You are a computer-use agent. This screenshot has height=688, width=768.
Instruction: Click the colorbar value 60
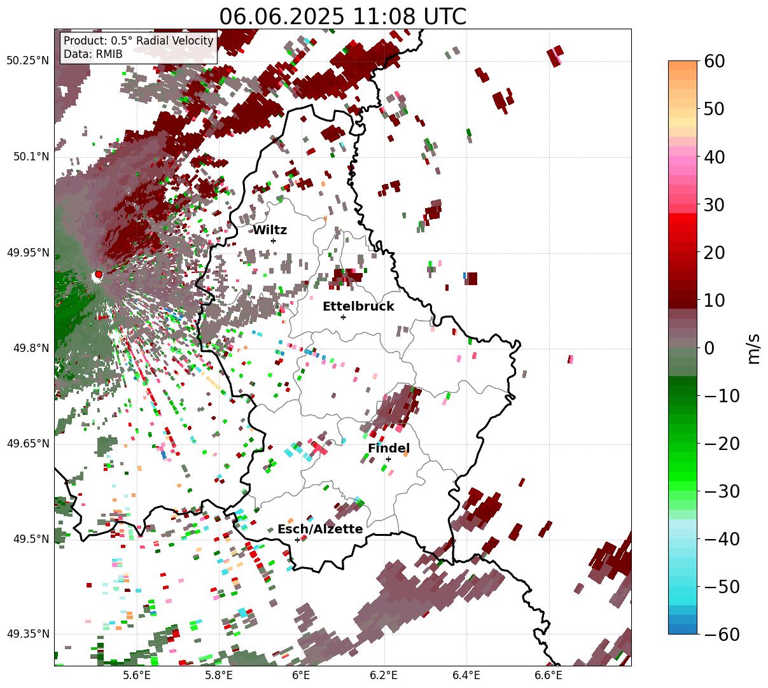point(714,61)
